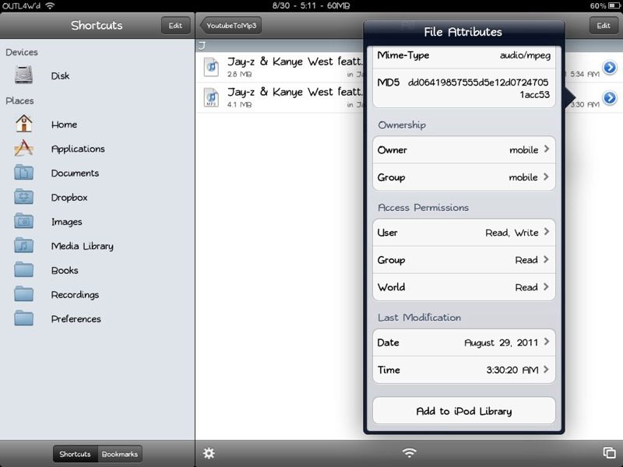Select Disk label in Devices

60,75
